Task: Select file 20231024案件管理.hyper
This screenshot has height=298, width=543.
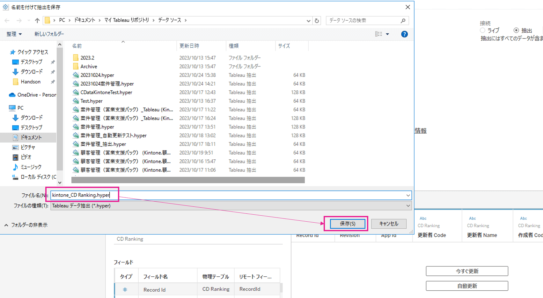Action: [103, 84]
